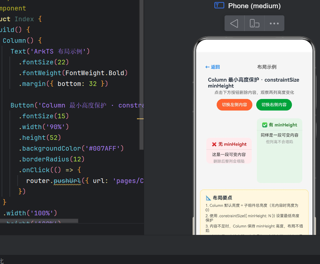Tap the green 切换右侧内容 button
The image size is (320, 264).
(274, 105)
